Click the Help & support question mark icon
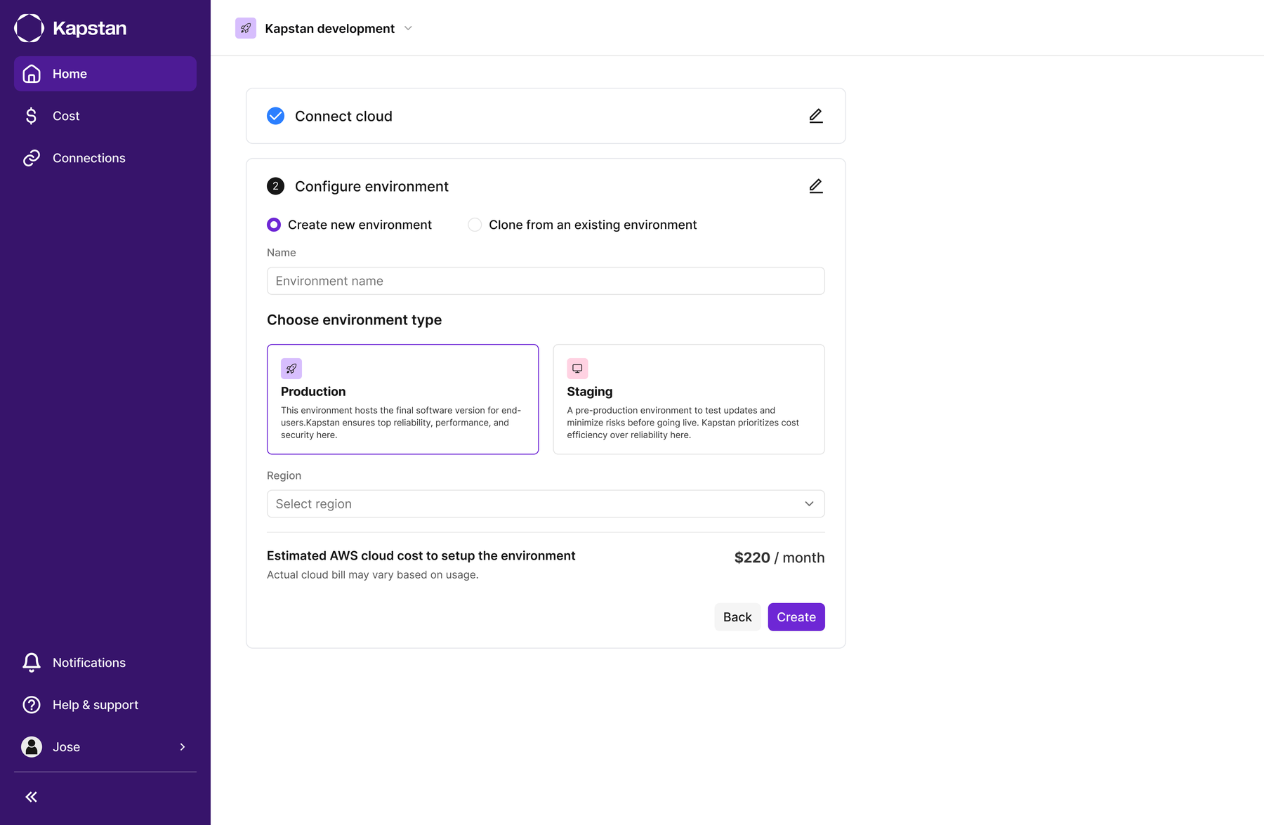1264x825 pixels. [x=32, y=705]
